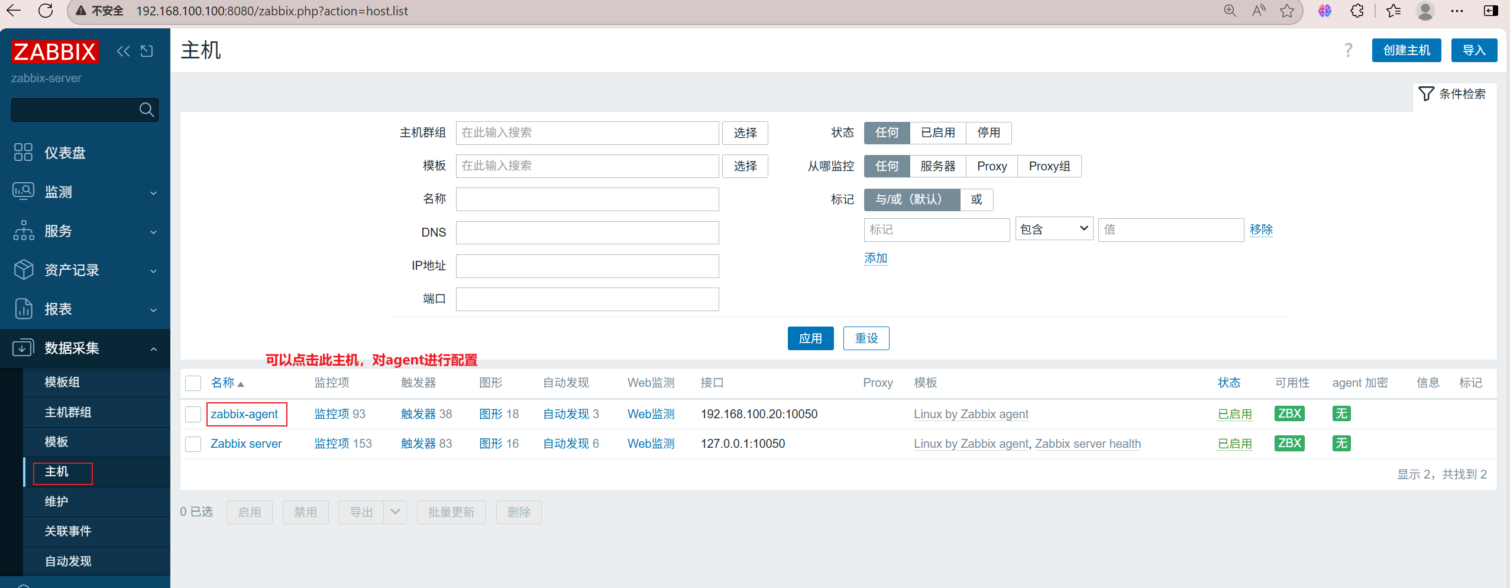
Task: Expand the 监测 menu section
Action: pyautogui.click(x=153, y=193)
